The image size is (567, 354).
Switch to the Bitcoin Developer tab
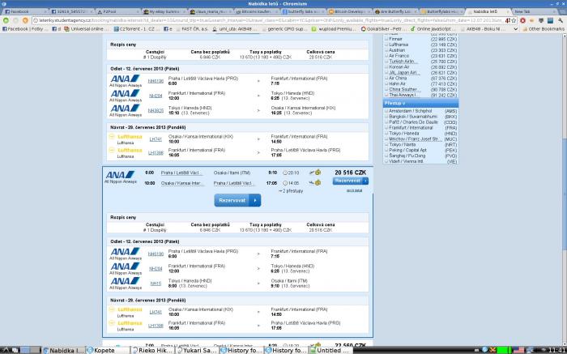click(x=350, y=11)
